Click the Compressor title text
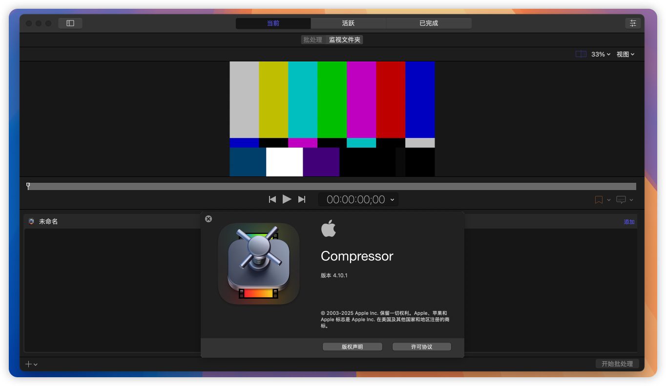 357,256
